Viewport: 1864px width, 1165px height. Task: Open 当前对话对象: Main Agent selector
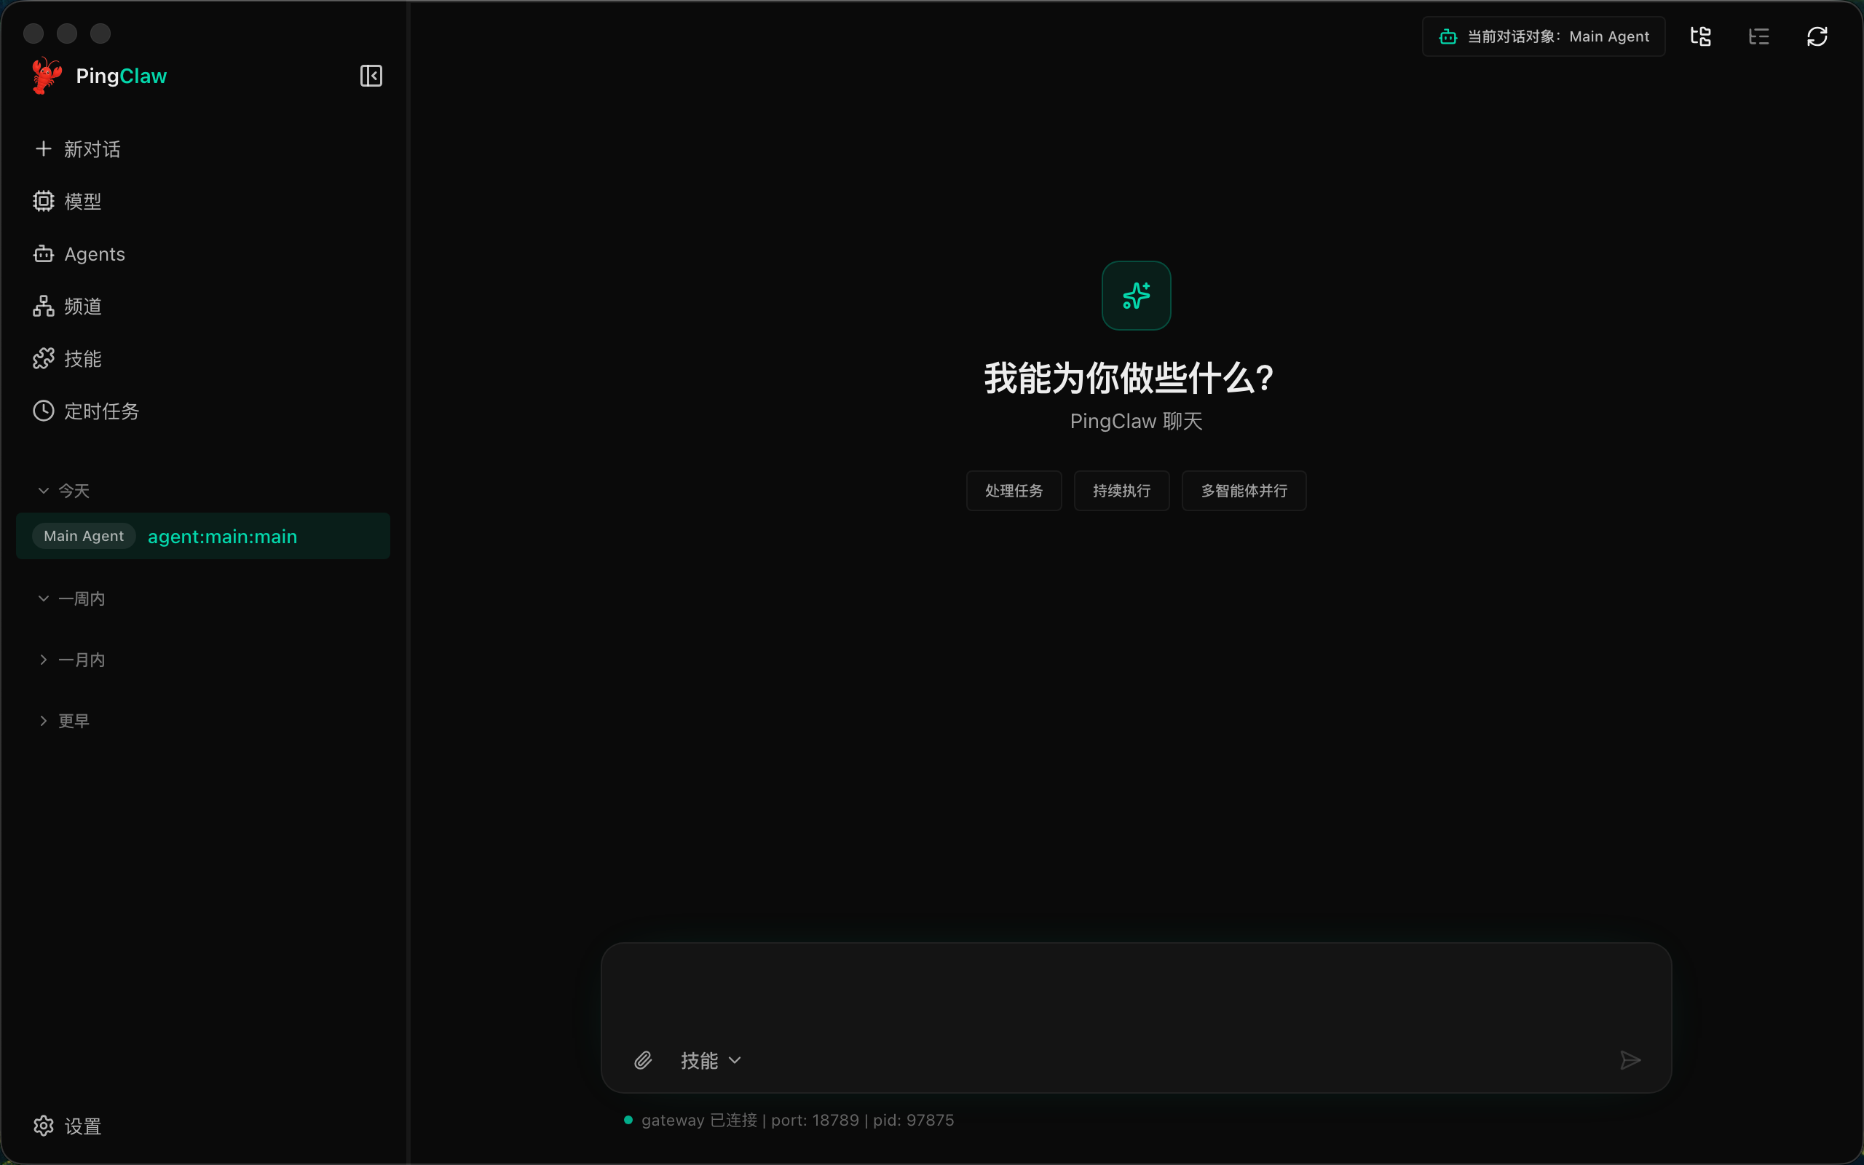(1544, 36)
